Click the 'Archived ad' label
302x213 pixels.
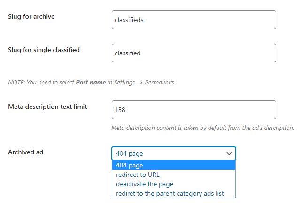click(26, 152)
